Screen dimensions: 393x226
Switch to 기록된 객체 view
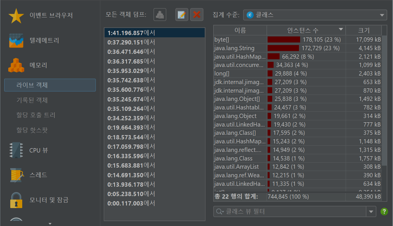click(x=32, y=100)
